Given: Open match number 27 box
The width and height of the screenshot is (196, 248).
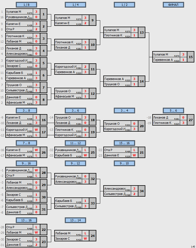Looking at the screenshot, I should [x=191, y=120].
